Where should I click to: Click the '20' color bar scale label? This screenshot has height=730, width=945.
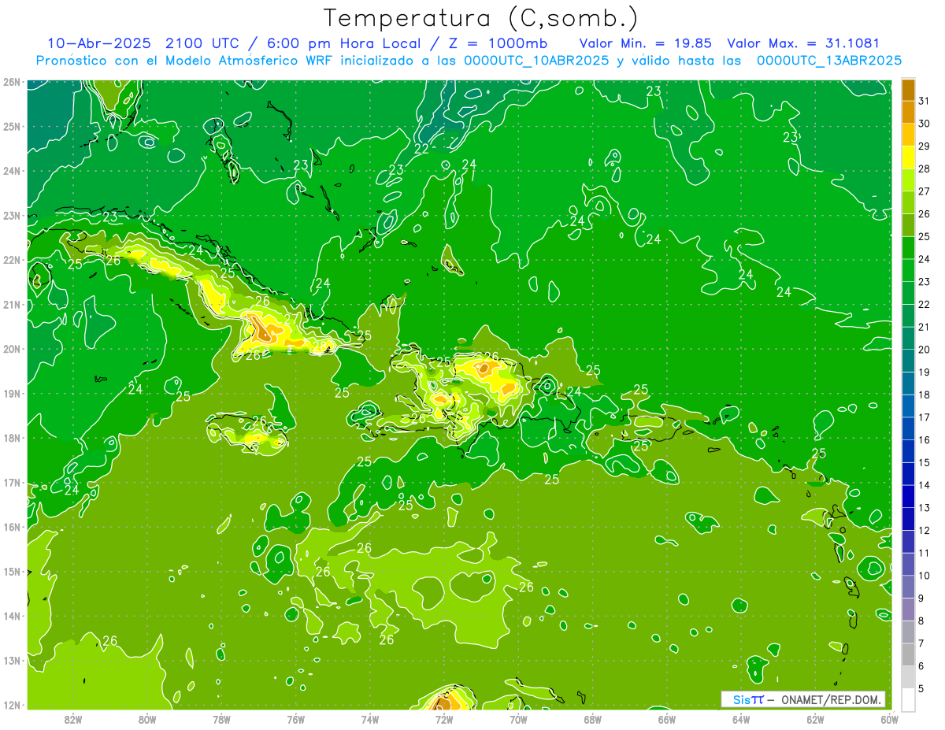[924, 350]
